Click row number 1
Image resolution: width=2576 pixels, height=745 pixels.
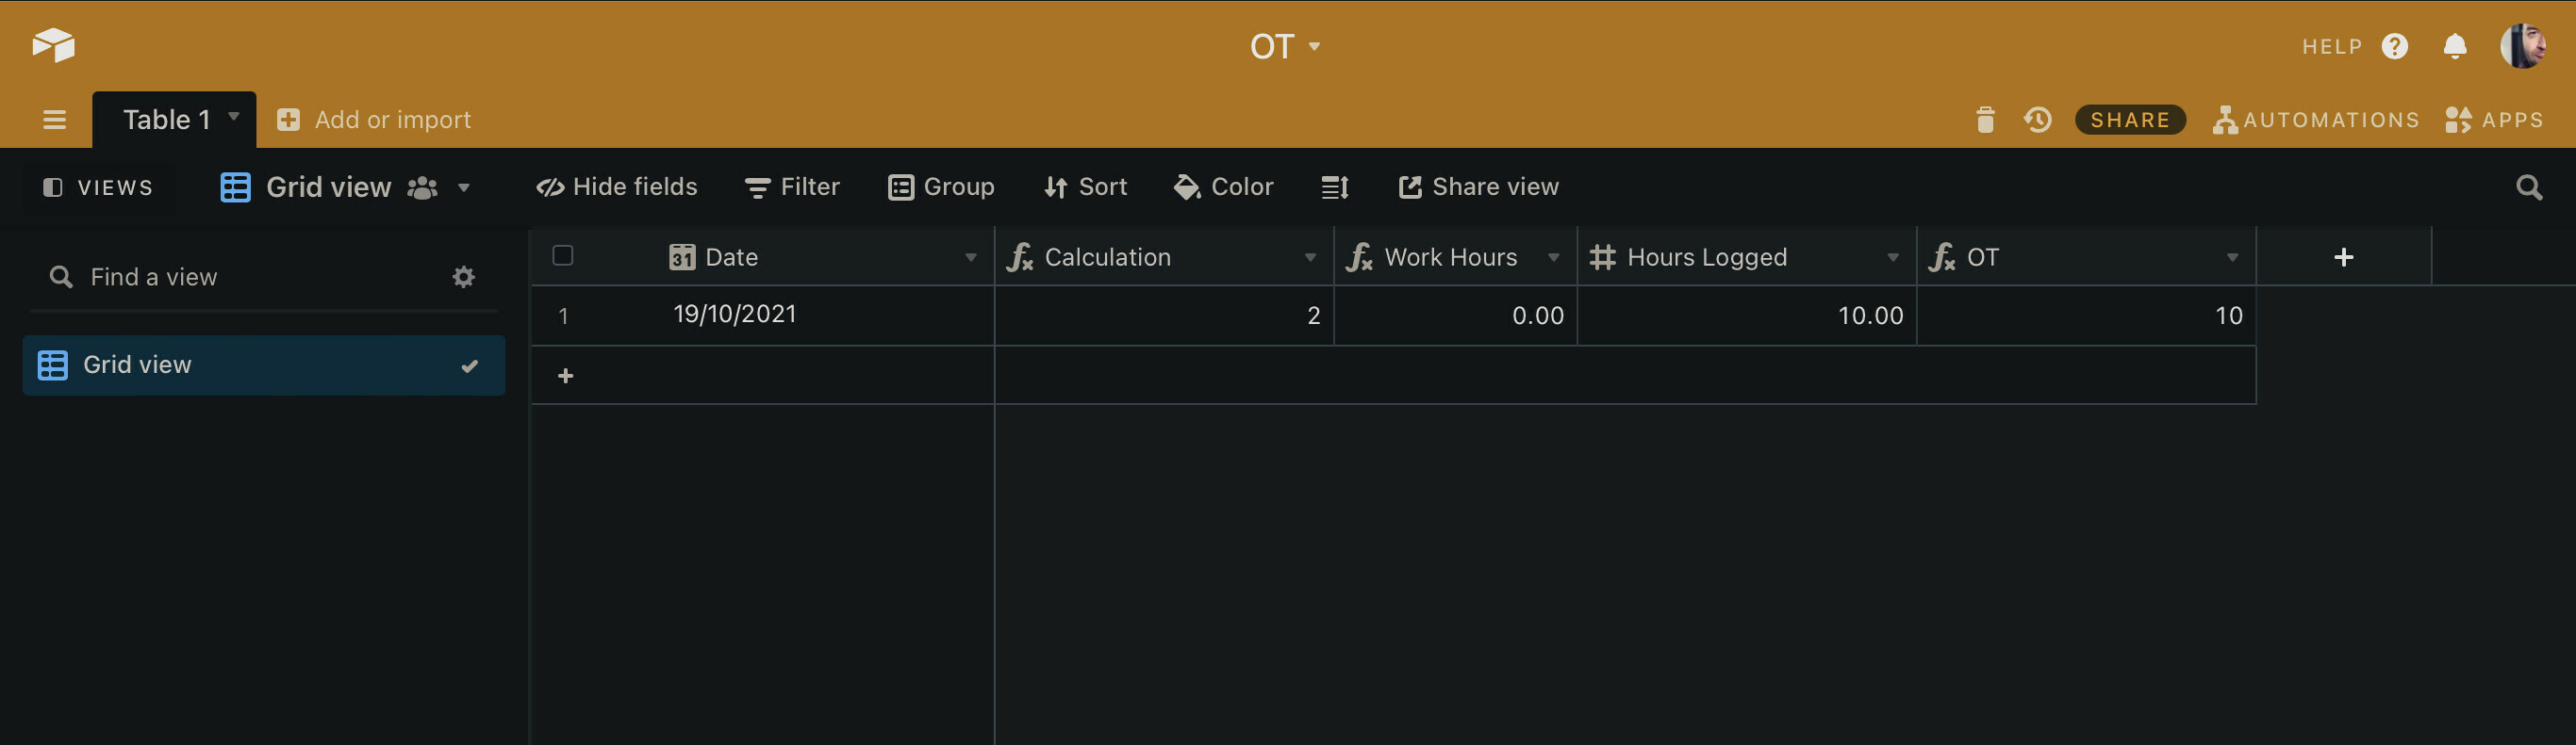pos(563,316)
